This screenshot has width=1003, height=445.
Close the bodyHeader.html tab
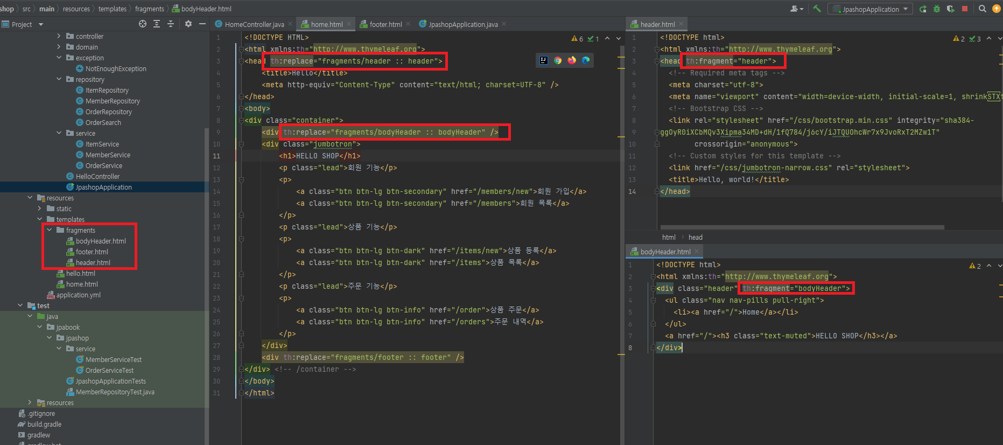click(697, 251)
